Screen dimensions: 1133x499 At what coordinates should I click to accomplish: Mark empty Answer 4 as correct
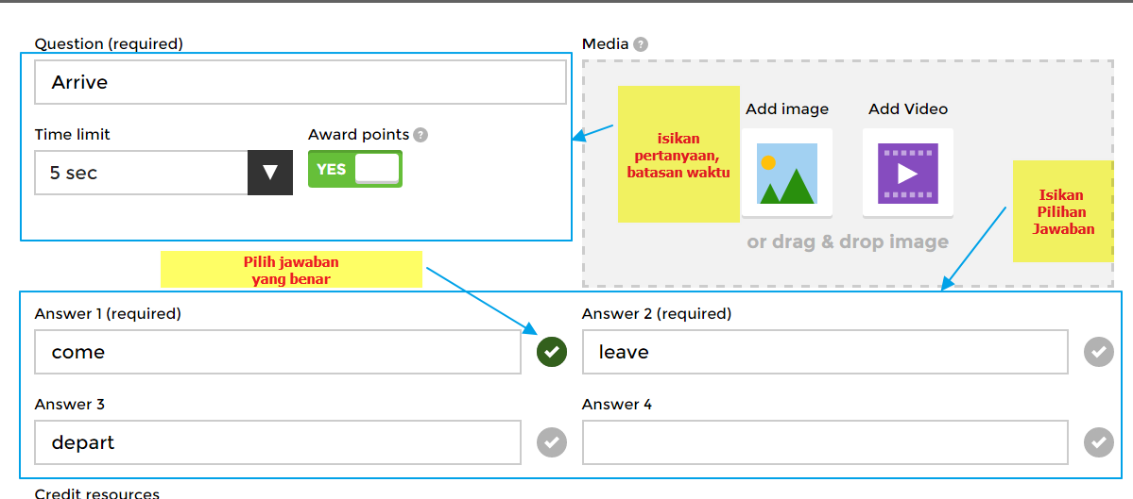[1099, 442]
